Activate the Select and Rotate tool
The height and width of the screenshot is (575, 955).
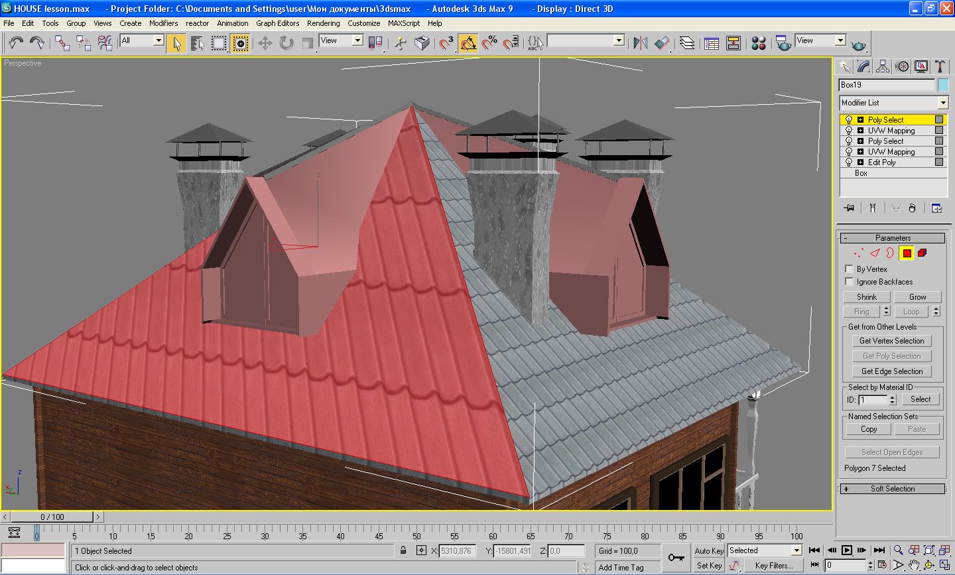286,43
